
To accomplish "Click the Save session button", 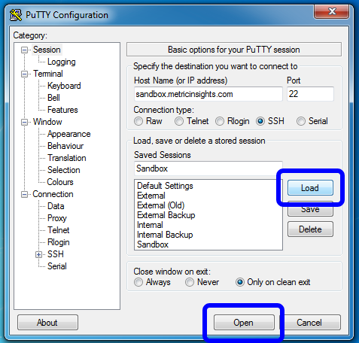I will click(310, 209).
